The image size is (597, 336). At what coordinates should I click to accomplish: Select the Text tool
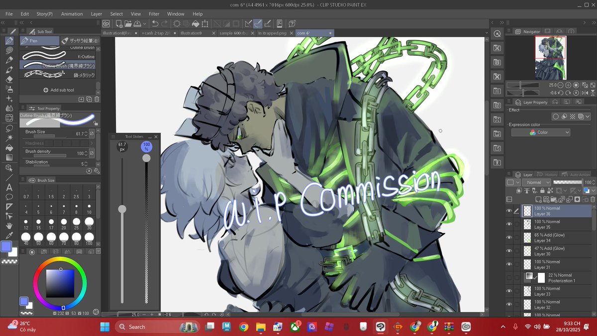[x=9, y=187]
